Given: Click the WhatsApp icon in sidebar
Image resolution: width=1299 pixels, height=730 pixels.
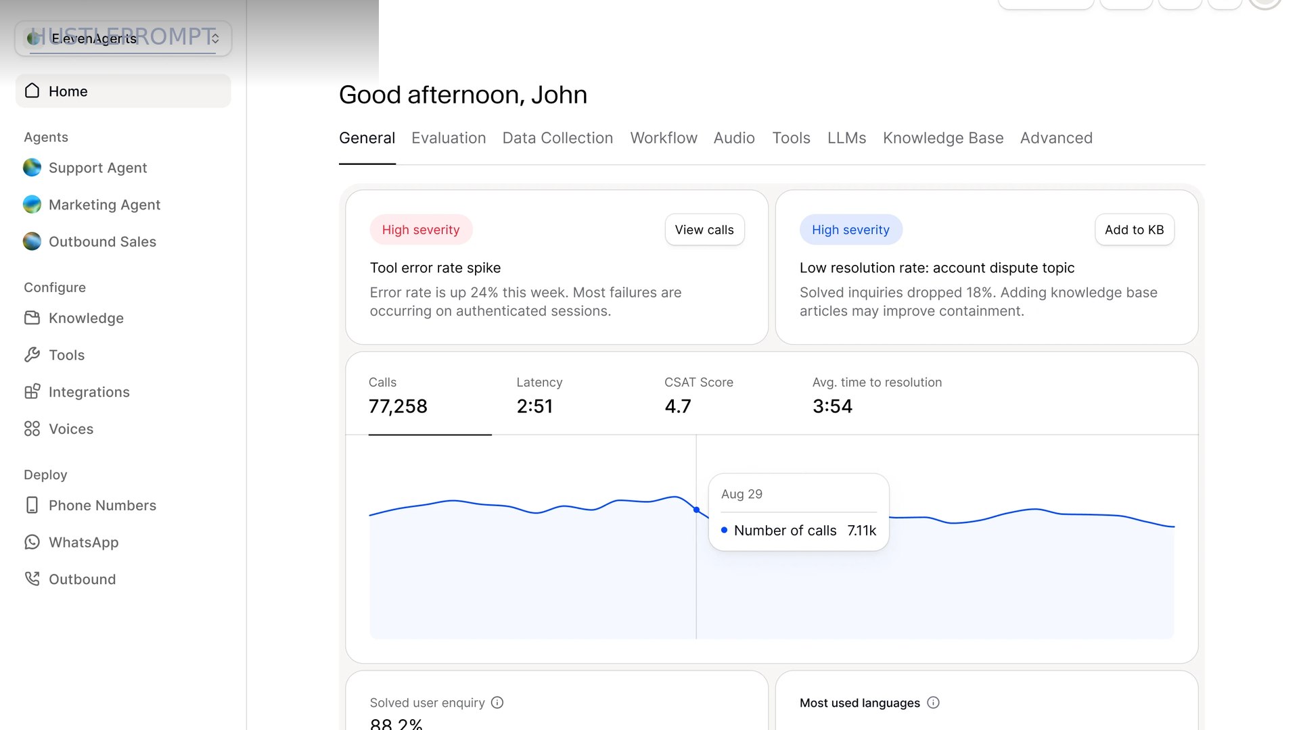Looking at the screenshot, I should 32,542.
